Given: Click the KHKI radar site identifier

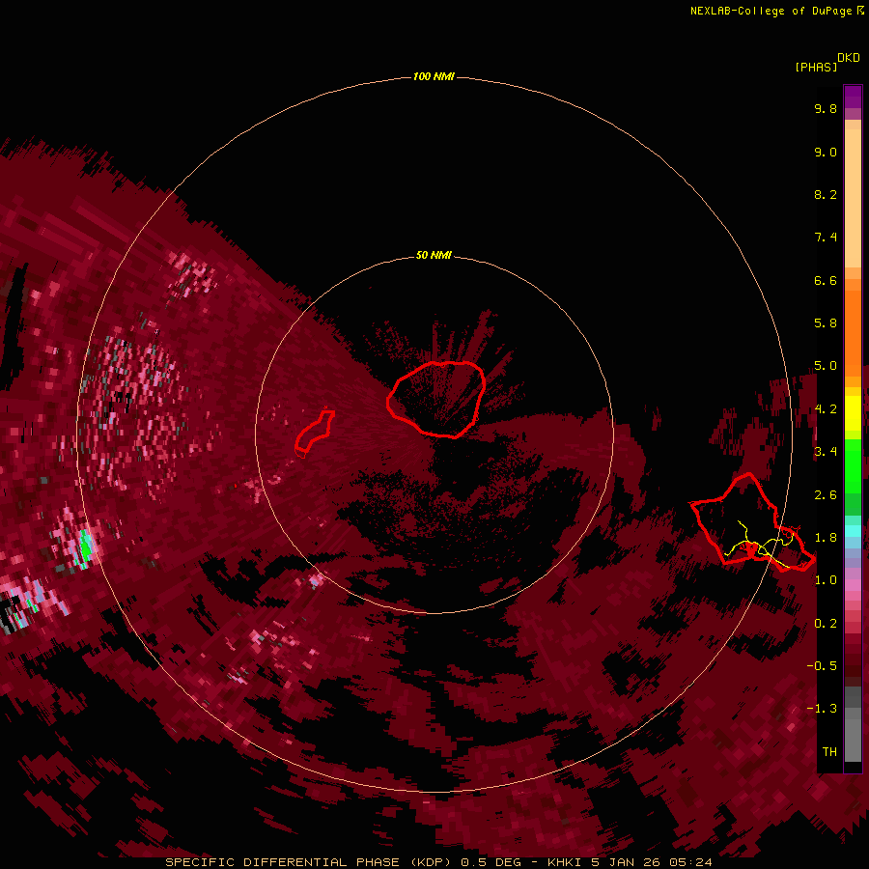Looking at the screenshot, I should 565,862.
